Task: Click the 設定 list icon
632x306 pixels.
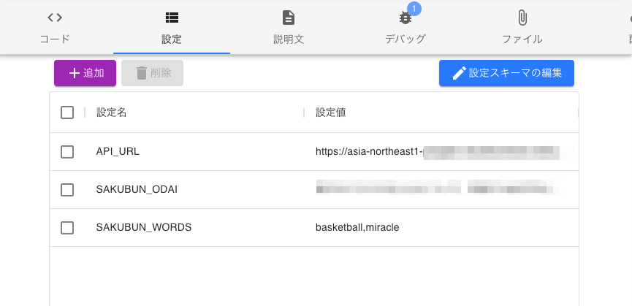Action: (x=172, y=18)
